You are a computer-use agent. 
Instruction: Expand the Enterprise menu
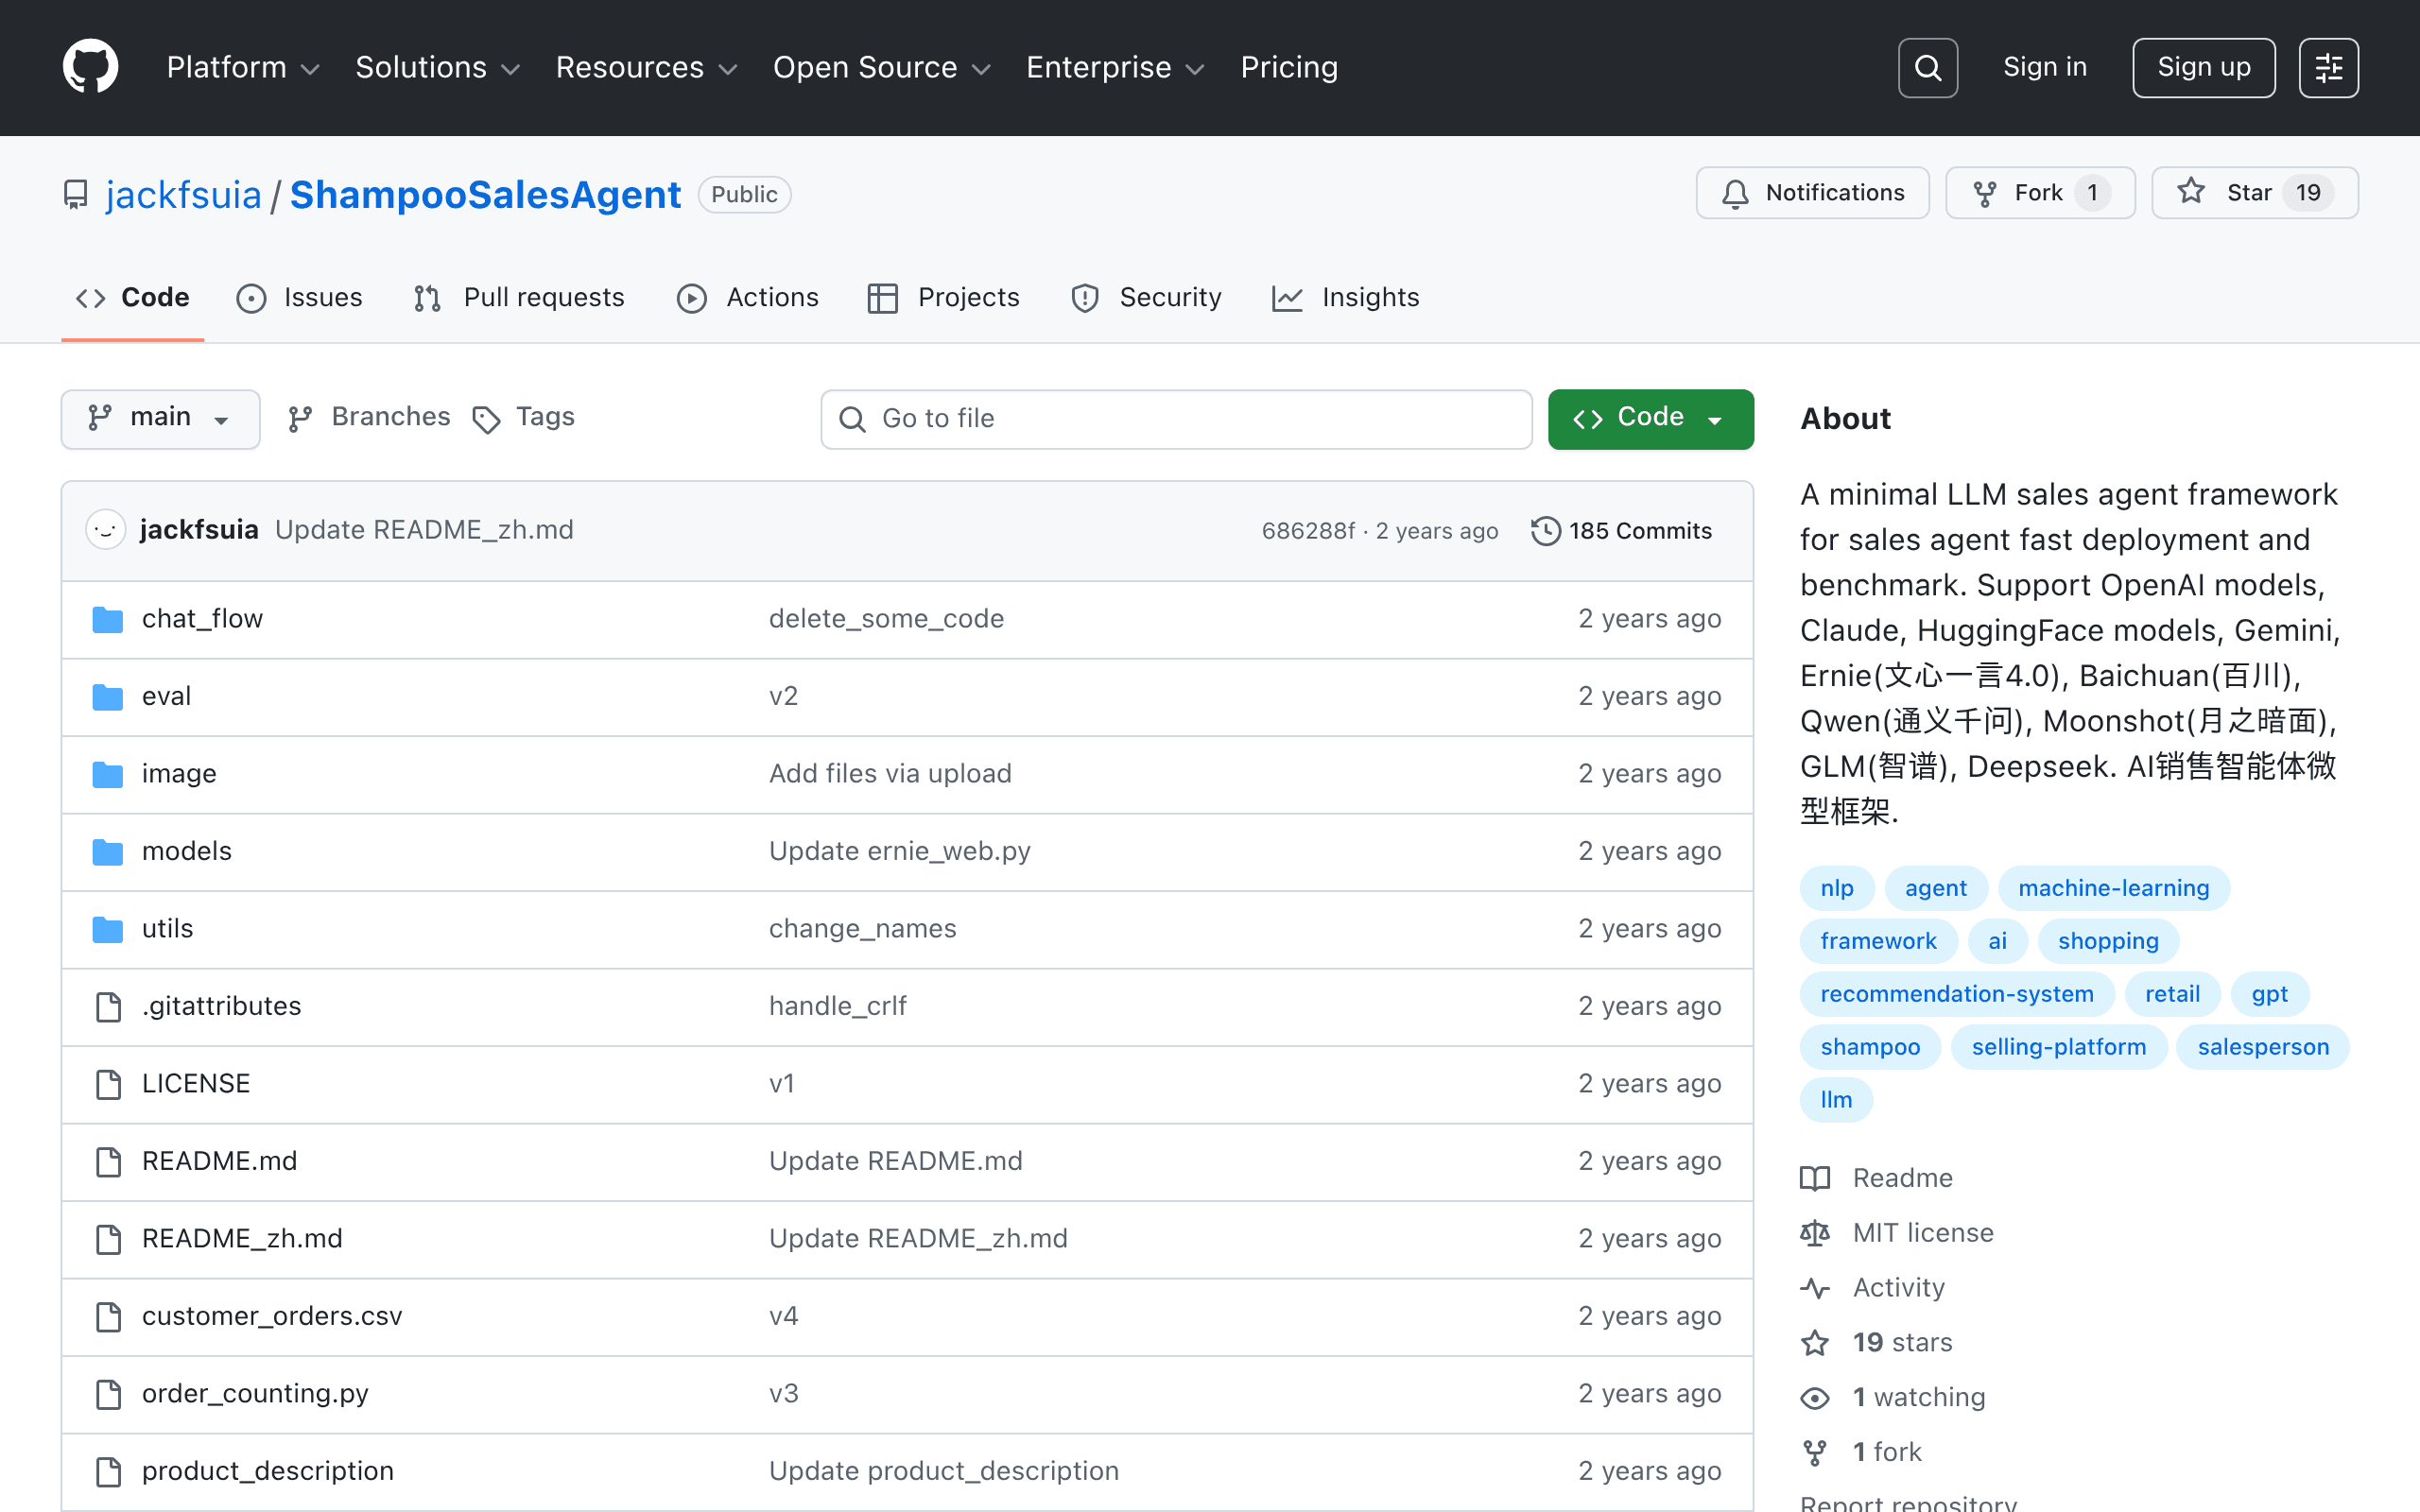pyautogui.click(x=1115, y=67)
